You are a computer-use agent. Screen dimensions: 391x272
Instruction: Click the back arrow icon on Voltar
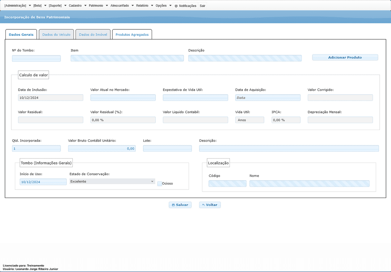pyautogui.click(x=203, y=205)
